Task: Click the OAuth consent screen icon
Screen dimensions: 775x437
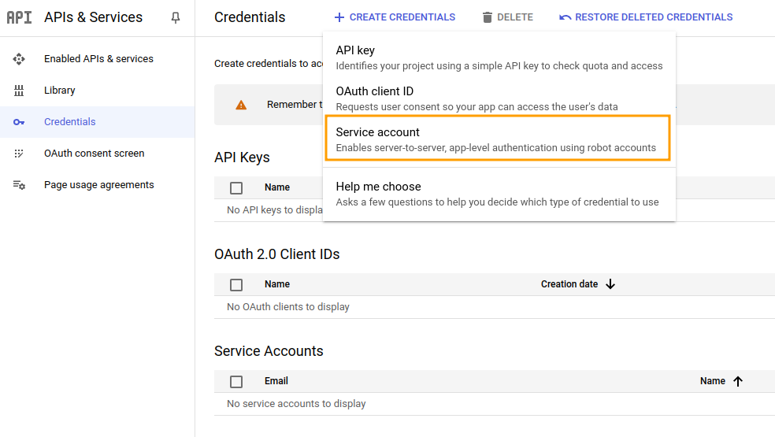Action: pos(19,154)
